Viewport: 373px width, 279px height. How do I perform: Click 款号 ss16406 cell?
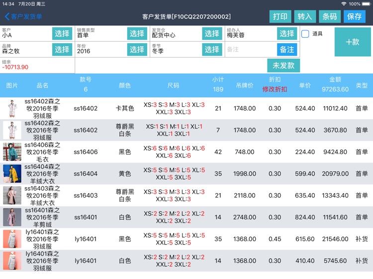tap(86, 152)
